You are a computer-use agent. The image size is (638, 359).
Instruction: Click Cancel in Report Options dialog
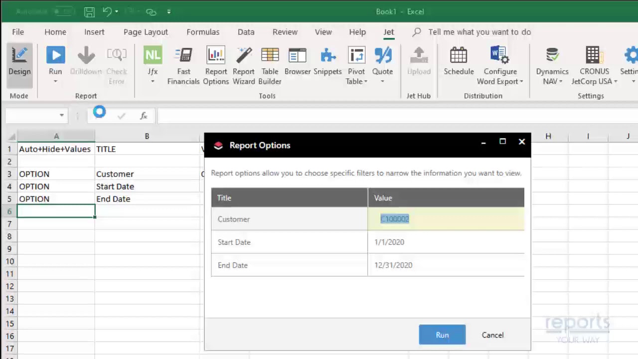click(492, 335)
